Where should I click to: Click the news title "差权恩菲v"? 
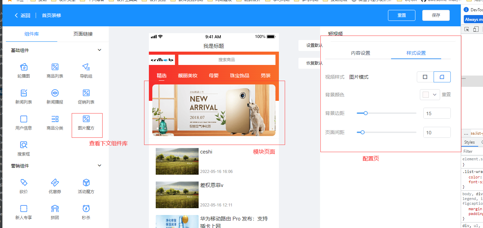[212, 185]
